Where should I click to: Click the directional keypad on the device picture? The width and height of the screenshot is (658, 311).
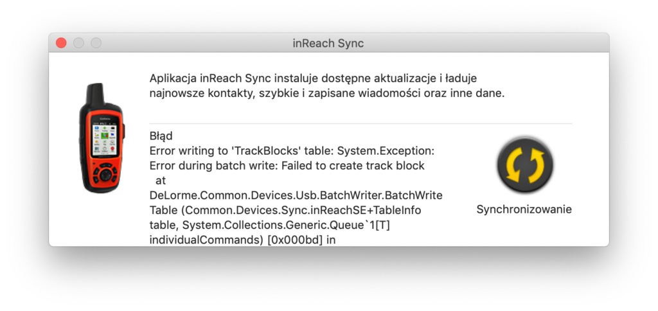click(x=105, y=173)
